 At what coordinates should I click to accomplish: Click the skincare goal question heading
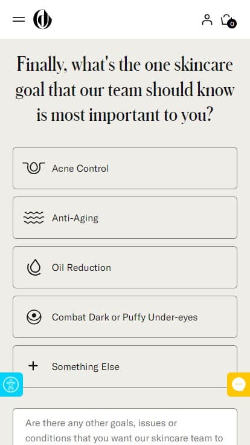tap(125, 89)
